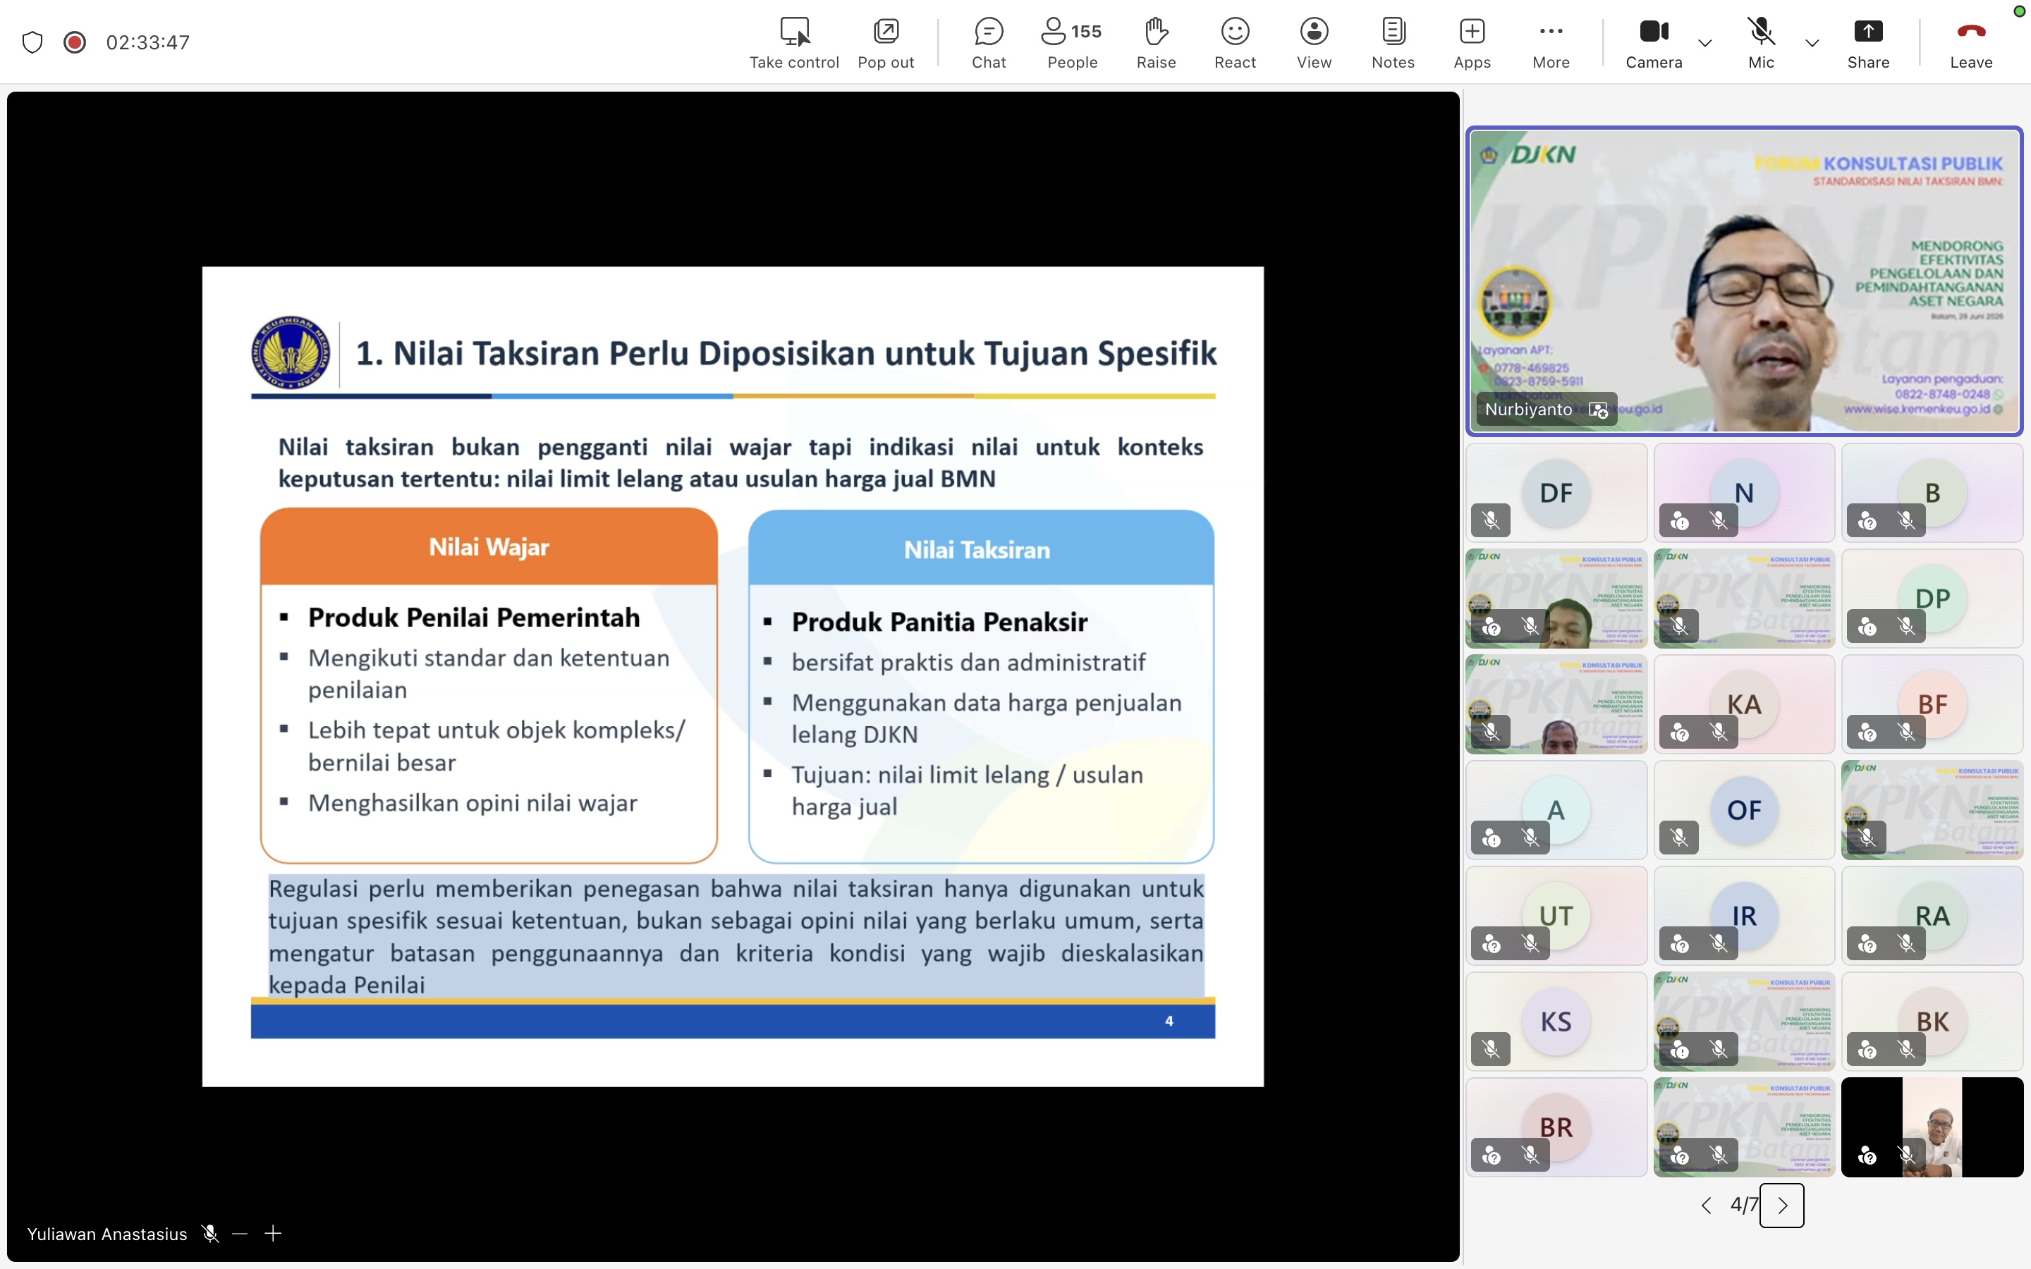Click the Yuliawan Anastasius presenter name
The image size is (2031, 1269).
(x=106, y=1234)
